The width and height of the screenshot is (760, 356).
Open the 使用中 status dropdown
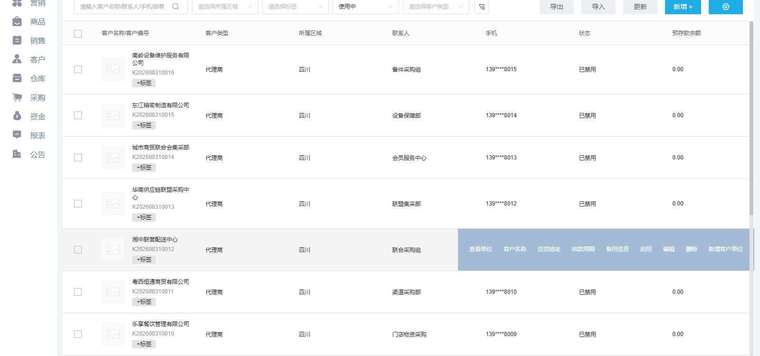pos(366,7)
